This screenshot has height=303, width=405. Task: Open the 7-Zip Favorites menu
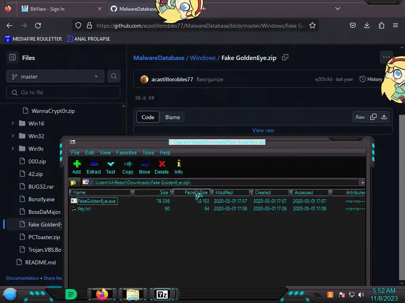[x=126, y=152]
